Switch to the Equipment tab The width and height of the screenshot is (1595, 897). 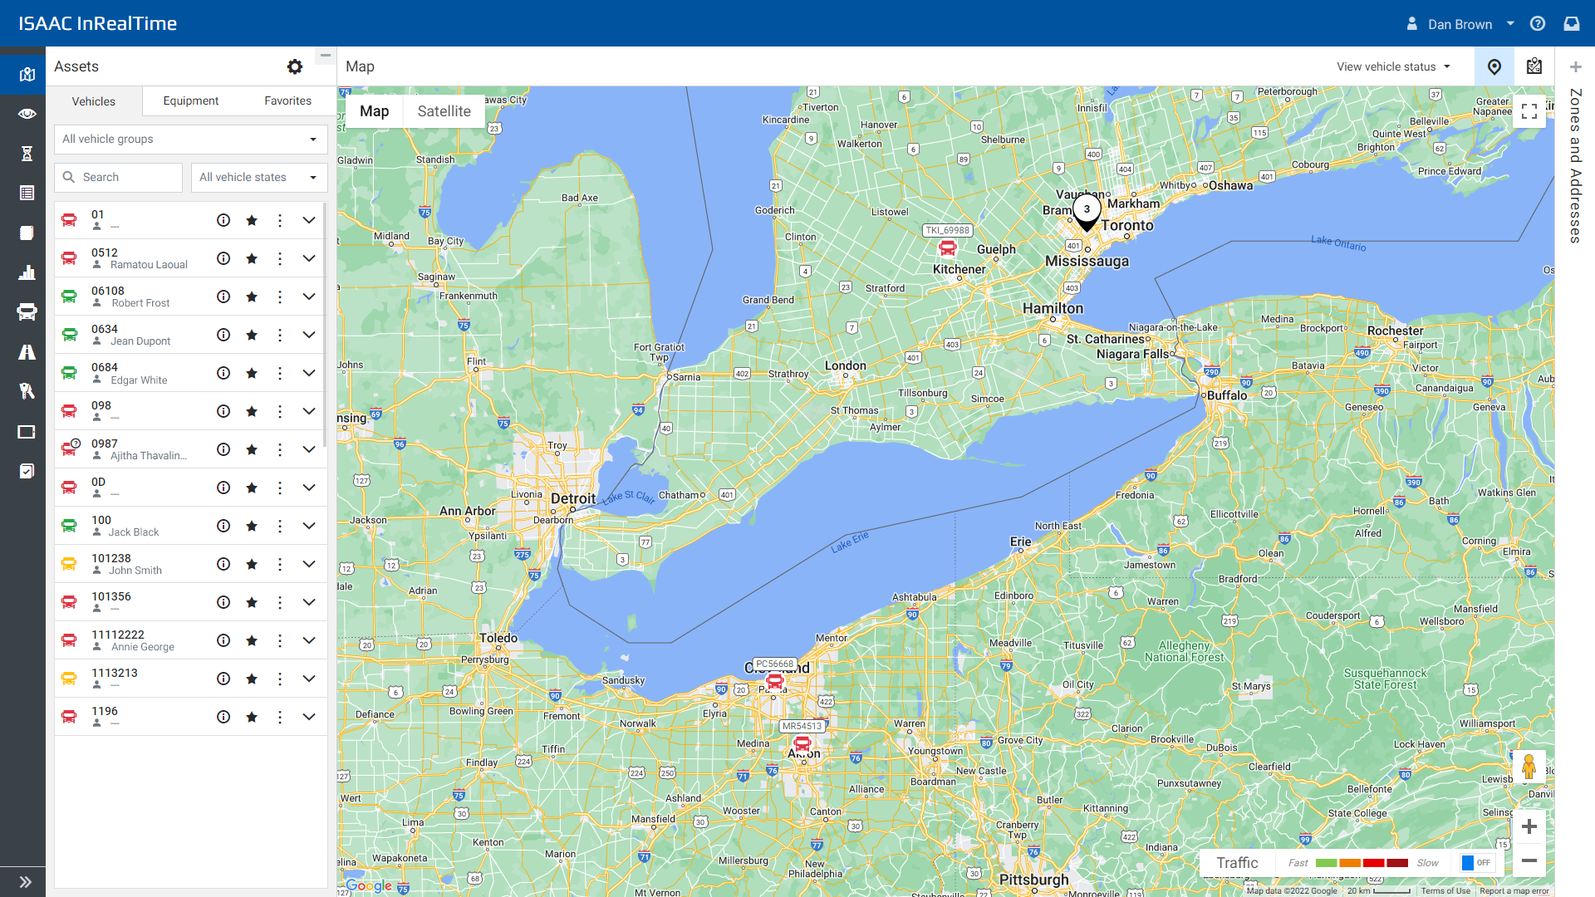pos(190,100)
